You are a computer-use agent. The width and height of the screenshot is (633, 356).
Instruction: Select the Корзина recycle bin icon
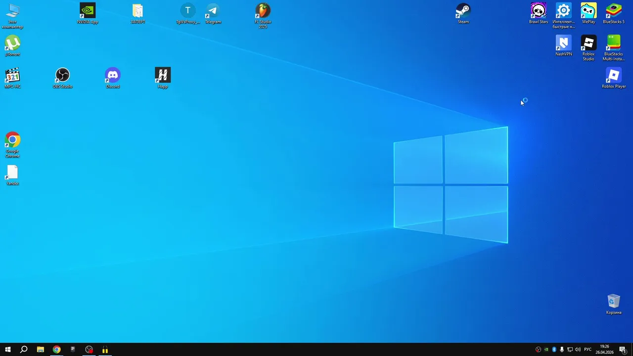coord(614,304)
